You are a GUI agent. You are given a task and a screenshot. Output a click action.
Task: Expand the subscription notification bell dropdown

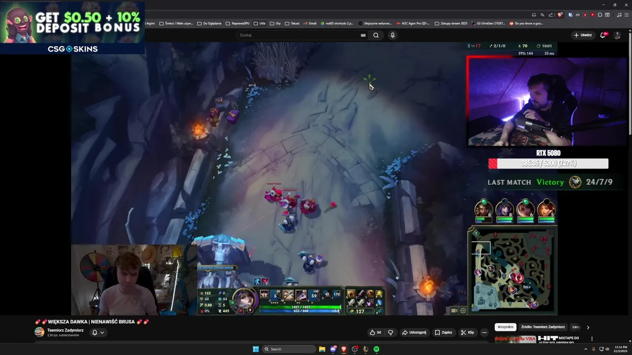pos(98,332)
